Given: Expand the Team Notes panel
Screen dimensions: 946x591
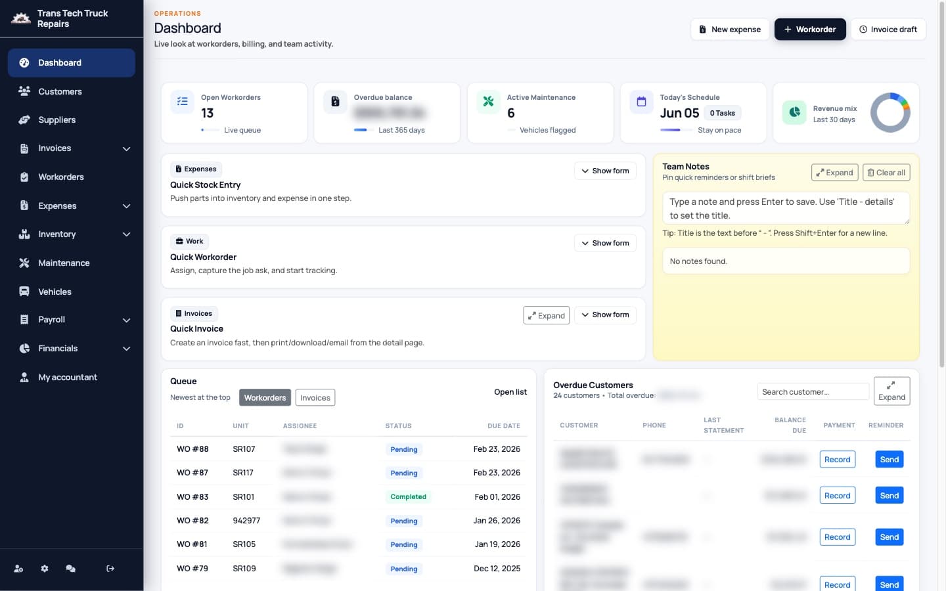Looking at the screenshot, I should [x=834, y=173].
